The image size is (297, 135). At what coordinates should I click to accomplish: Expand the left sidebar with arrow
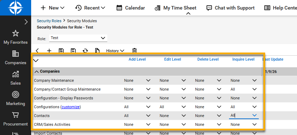26,22
